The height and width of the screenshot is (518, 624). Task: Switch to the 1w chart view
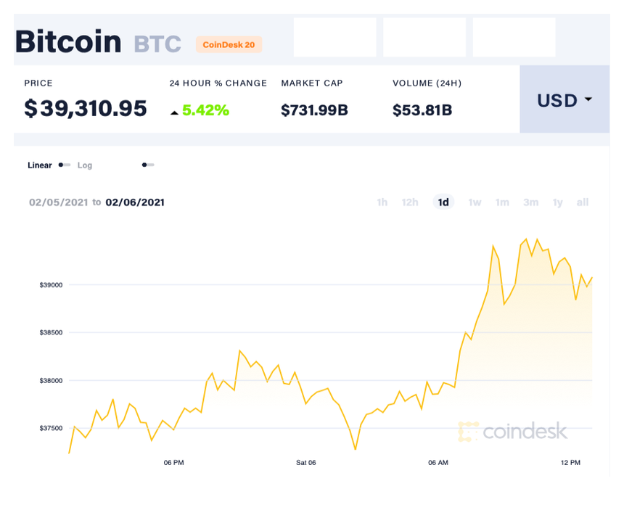pos(475,202)
